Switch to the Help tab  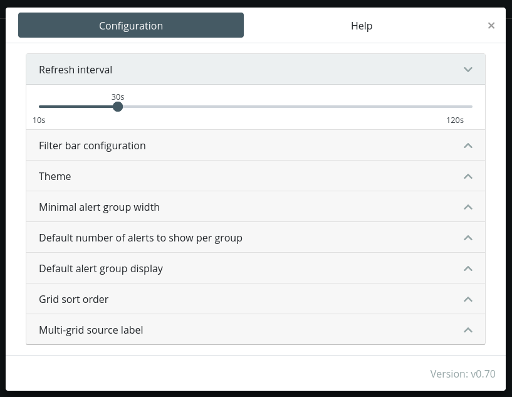[x=362, y=26]
